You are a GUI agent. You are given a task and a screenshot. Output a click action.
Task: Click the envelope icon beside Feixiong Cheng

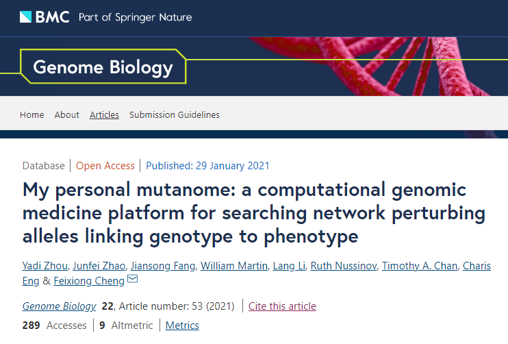[x=133, y=279]
